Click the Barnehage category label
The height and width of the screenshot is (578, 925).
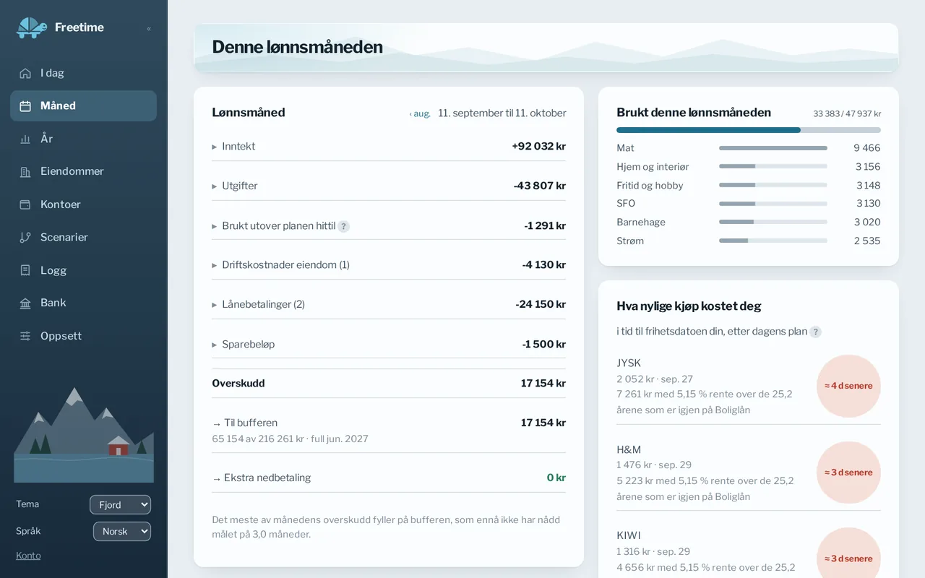(641, 223)
